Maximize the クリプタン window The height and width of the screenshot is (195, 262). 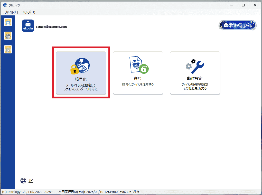pos(243,5)
